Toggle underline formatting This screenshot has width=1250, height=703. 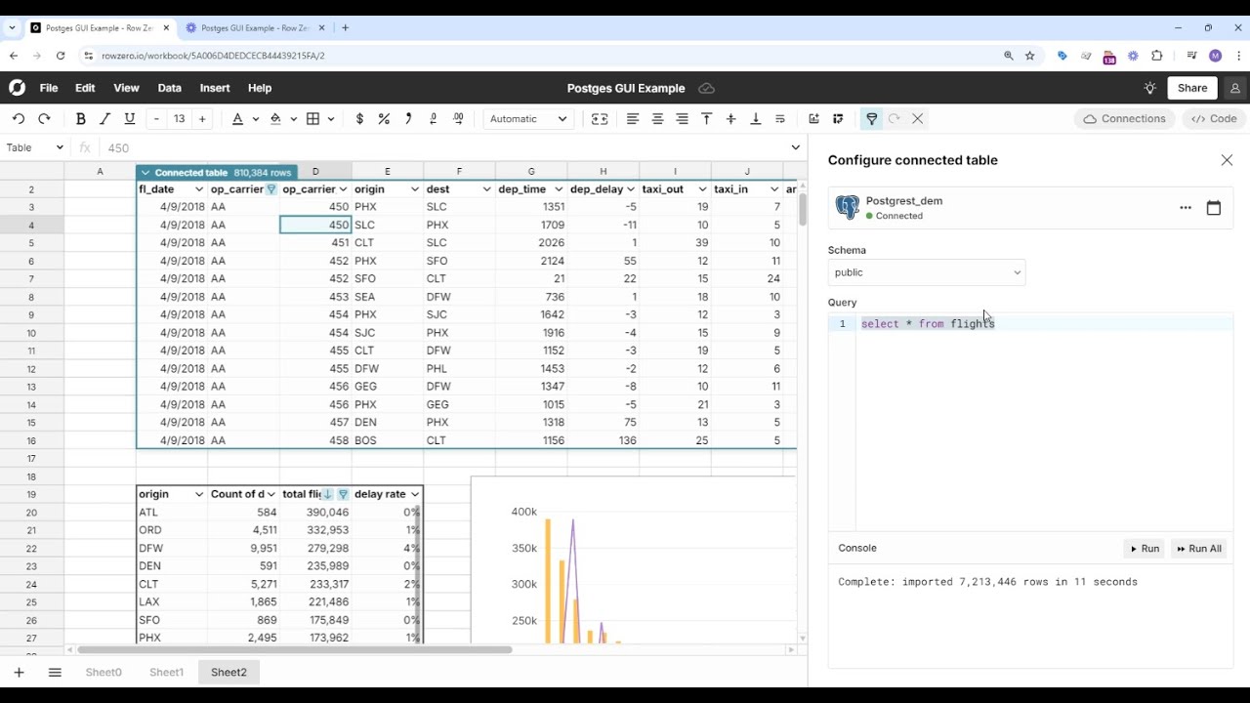coord(130,119)
